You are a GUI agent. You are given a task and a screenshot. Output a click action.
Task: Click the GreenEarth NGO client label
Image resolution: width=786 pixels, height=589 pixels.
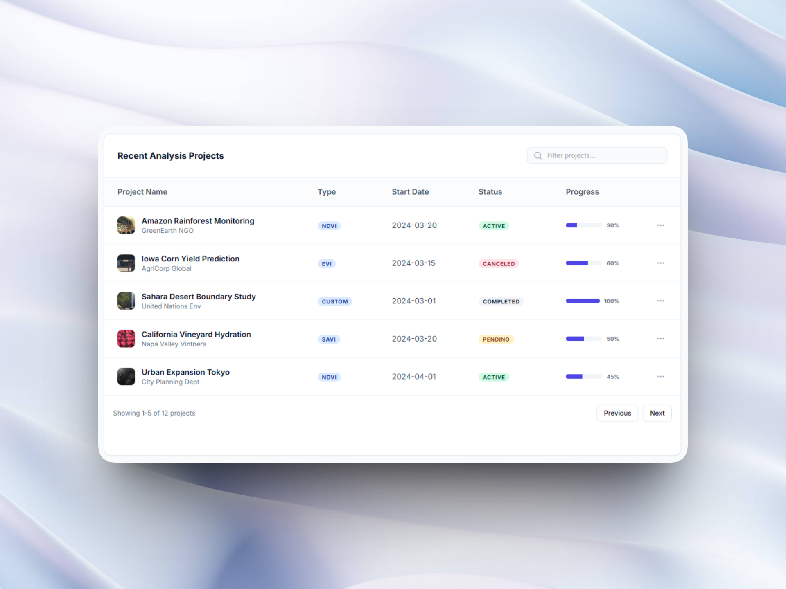pos(167,231)
